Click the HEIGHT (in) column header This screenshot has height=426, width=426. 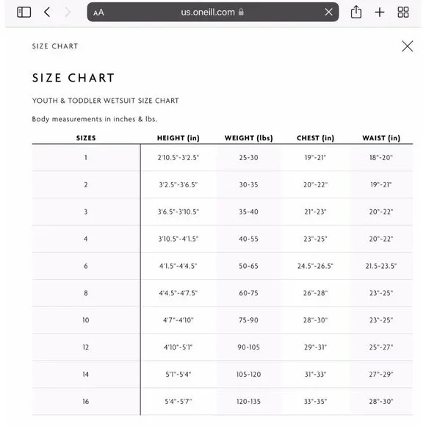(x=178, y=138)
